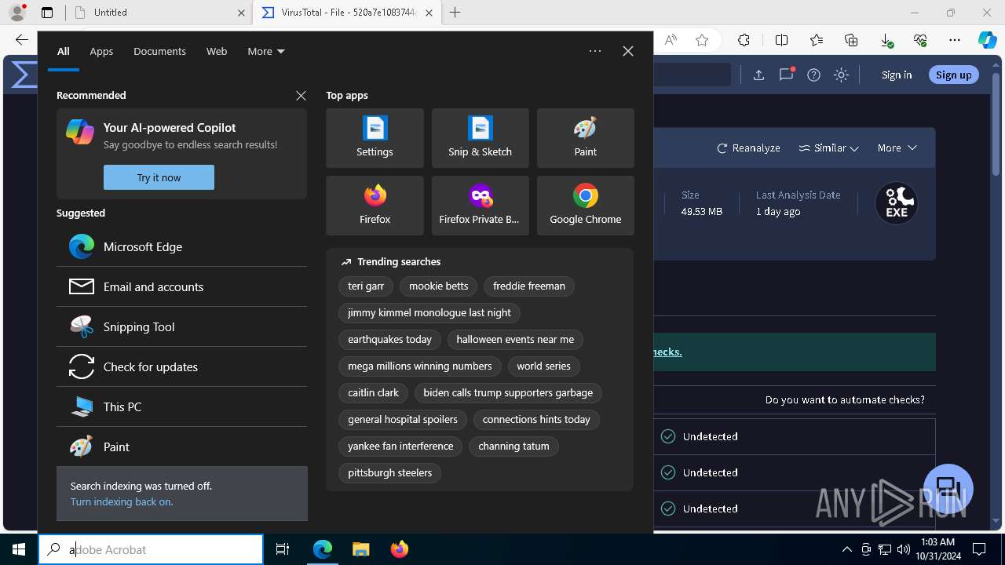This screenshot has height=565, width=1005.
Task: Open Firefox Private Browsing tile
Action: (x=480, y=206)
